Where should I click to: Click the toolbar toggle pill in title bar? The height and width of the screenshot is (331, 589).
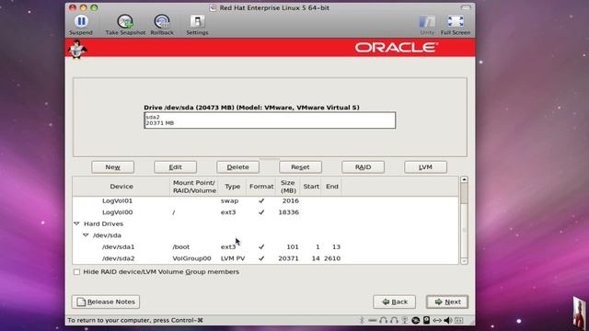click(466, 7)
